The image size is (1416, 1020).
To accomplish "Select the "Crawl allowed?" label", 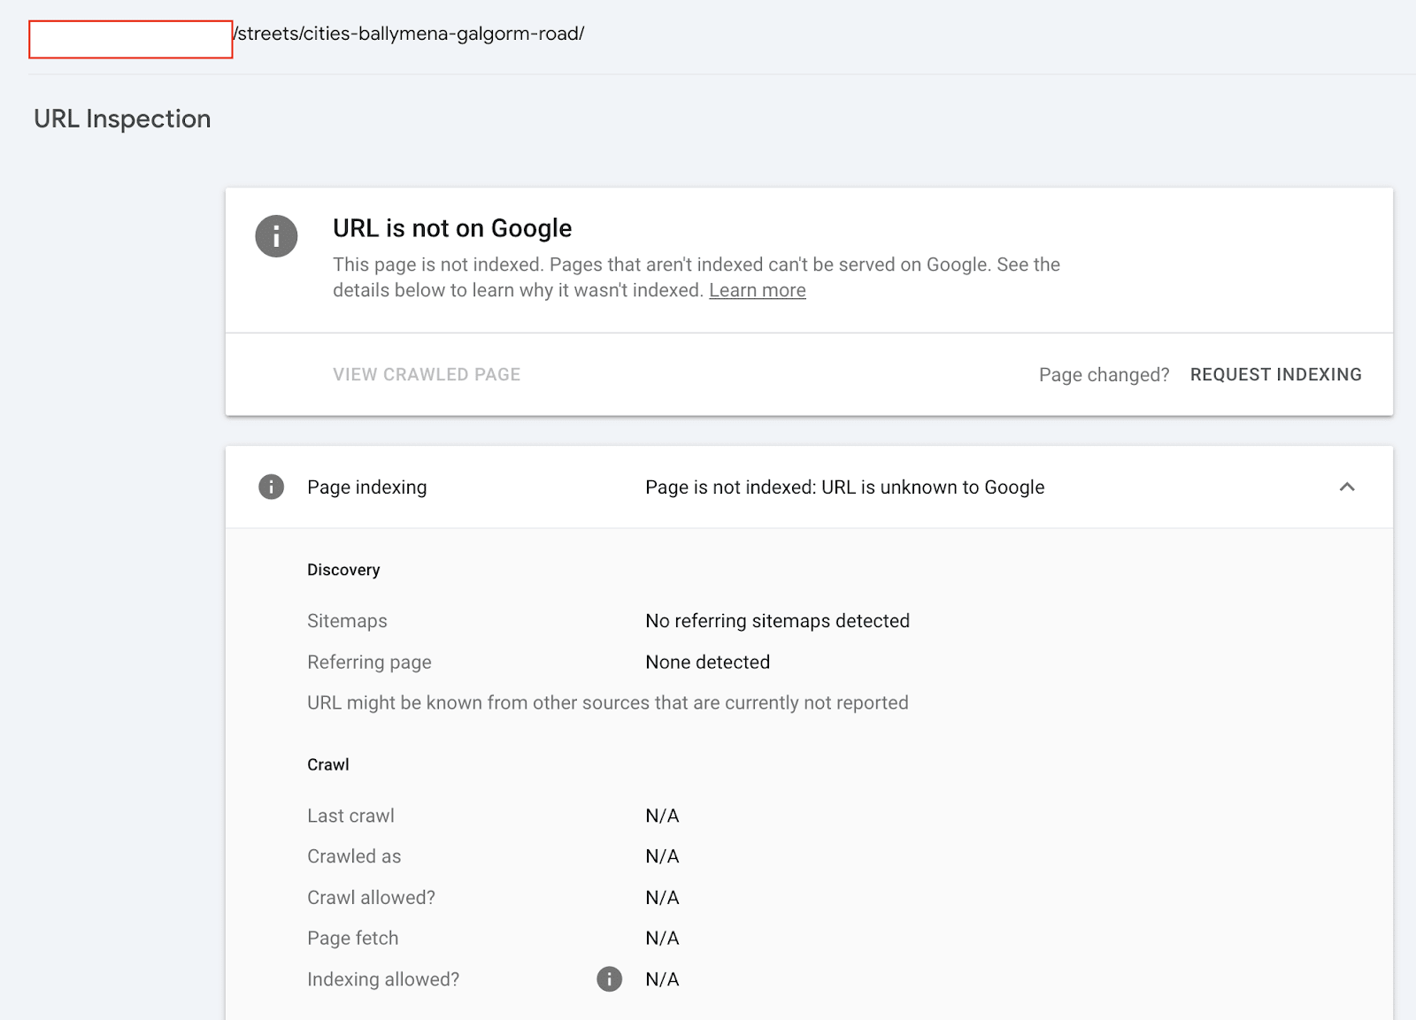I will coord(371,897).
